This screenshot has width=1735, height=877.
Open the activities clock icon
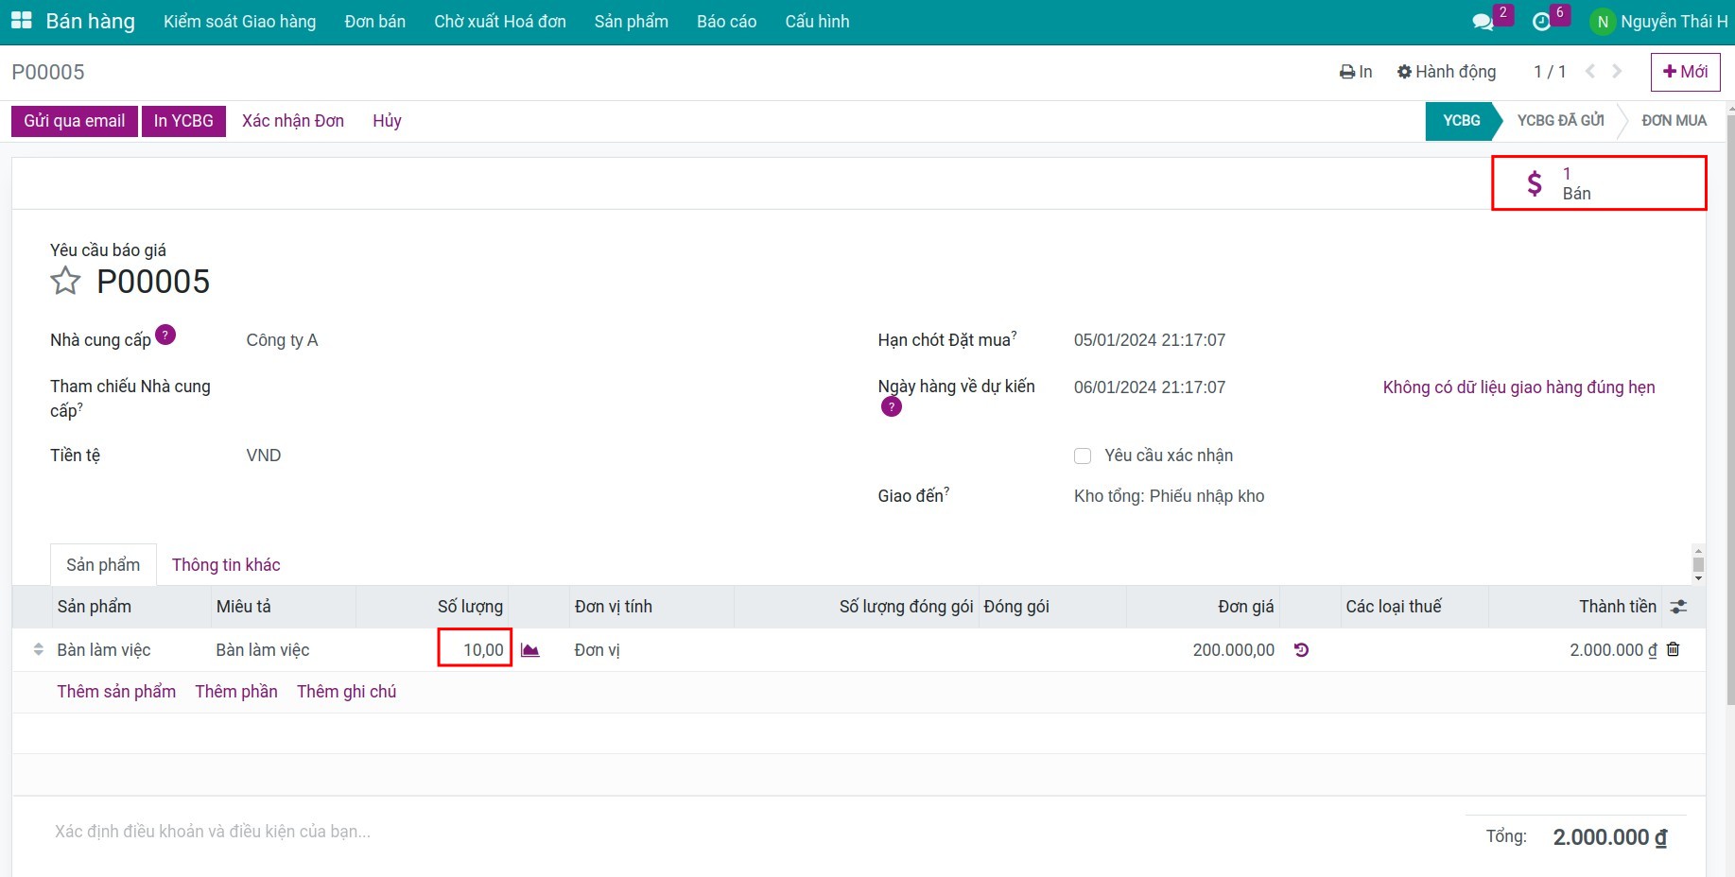tap(1541, 22)
